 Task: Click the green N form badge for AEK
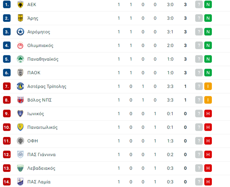[208, 5]
